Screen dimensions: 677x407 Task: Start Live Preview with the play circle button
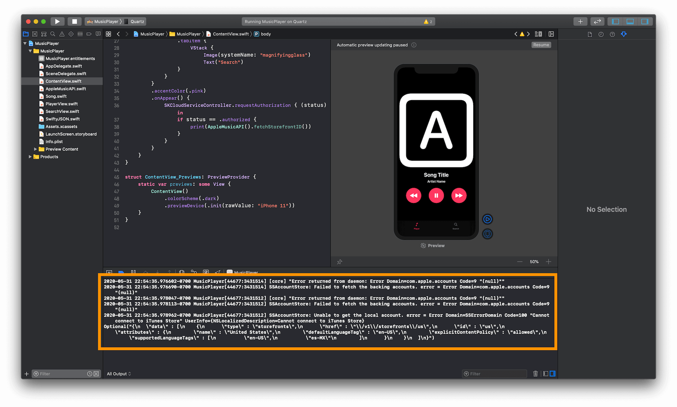click(x=488, y=219)
